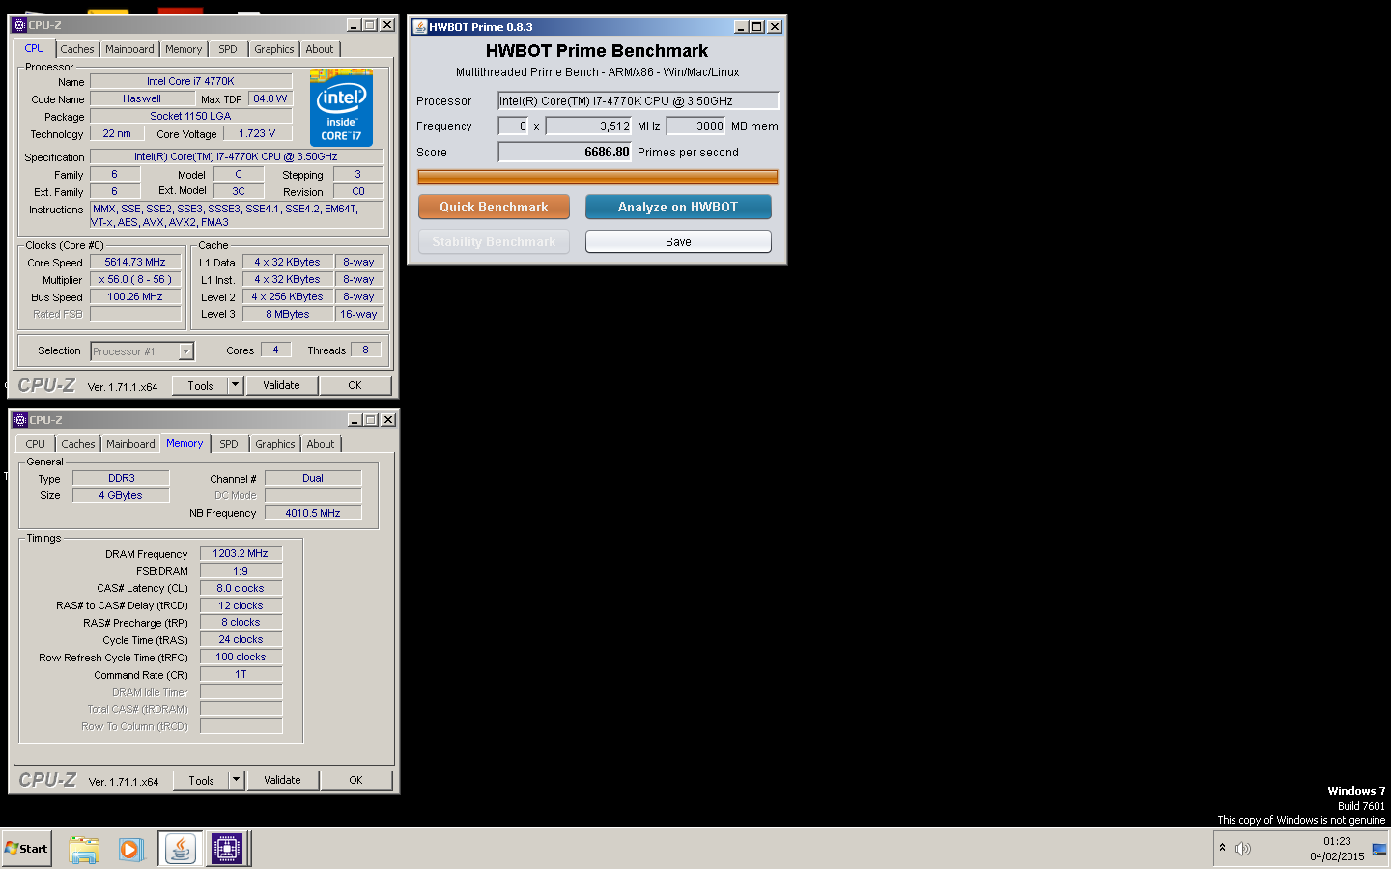Open Caches tab in lower CPU-Z window
The width and height of the screenshot is (1391, 869).
tap(78, 444)
